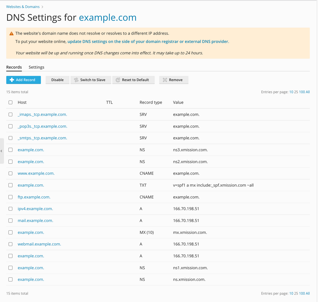
Task: Collapse the left sidebar arrow handle
Action: coord(2,151)
